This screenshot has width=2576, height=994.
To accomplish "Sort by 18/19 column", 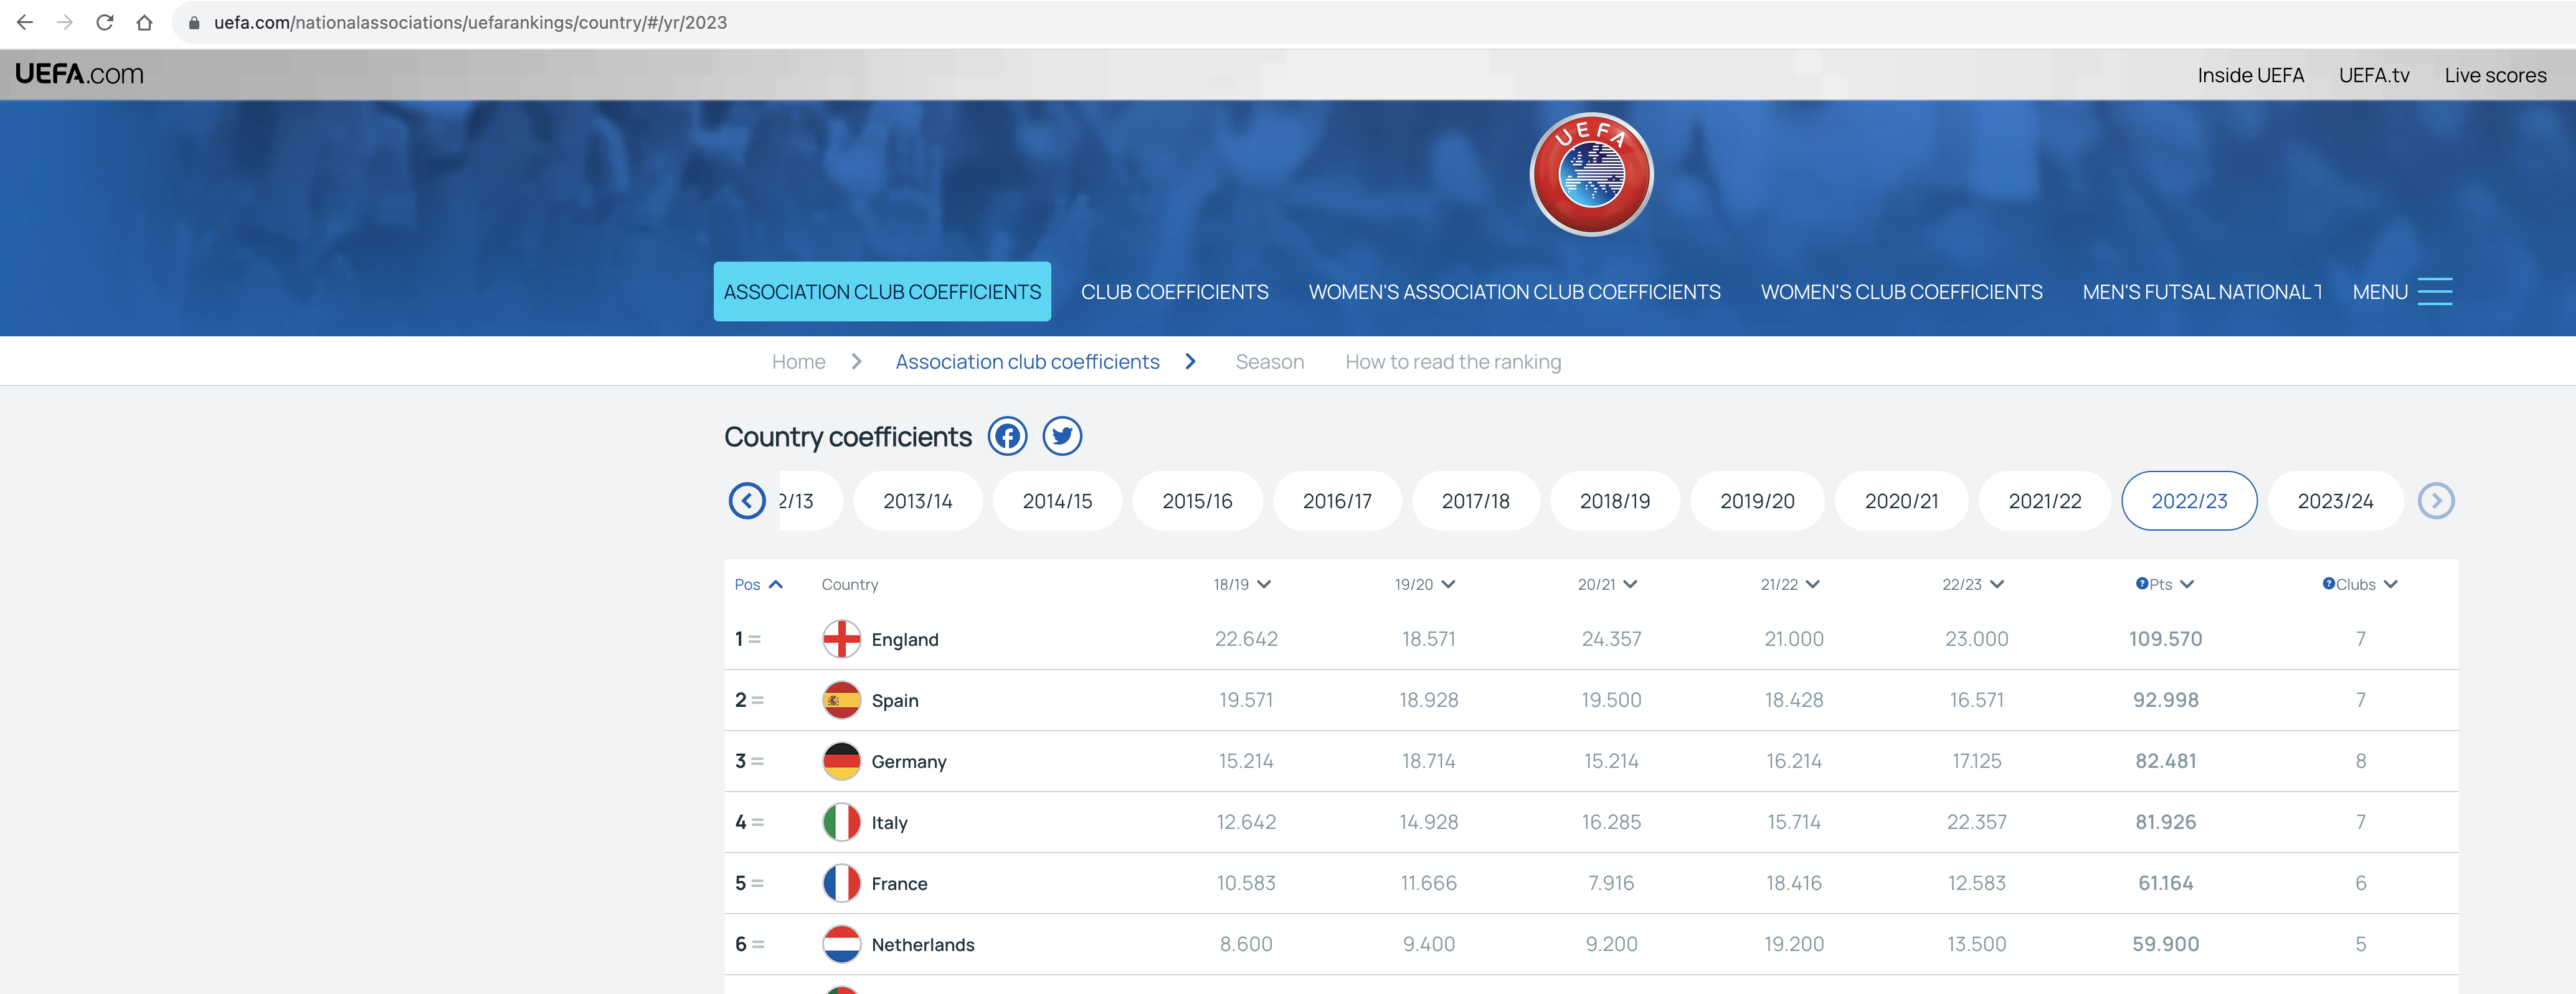I will [x=1242, y=584].
